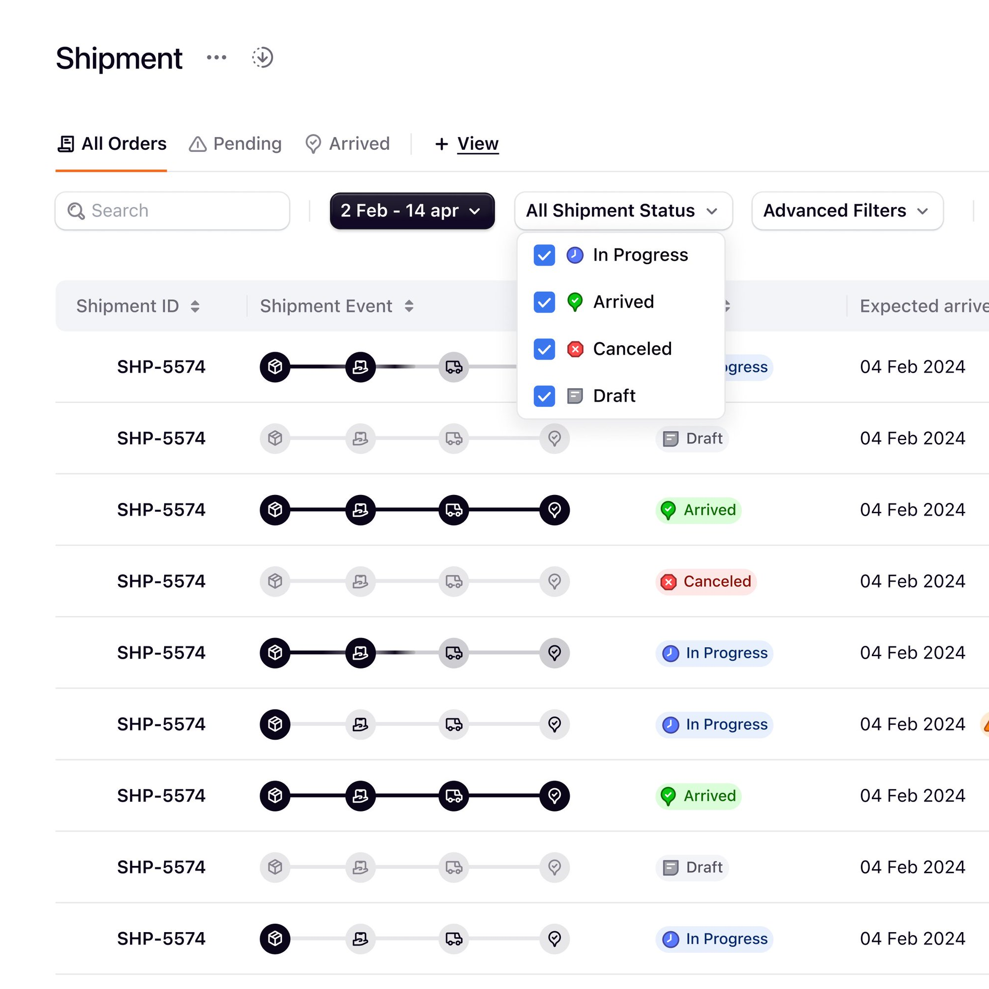Click the truck icon in the third shipment row

tap(453, 510)
